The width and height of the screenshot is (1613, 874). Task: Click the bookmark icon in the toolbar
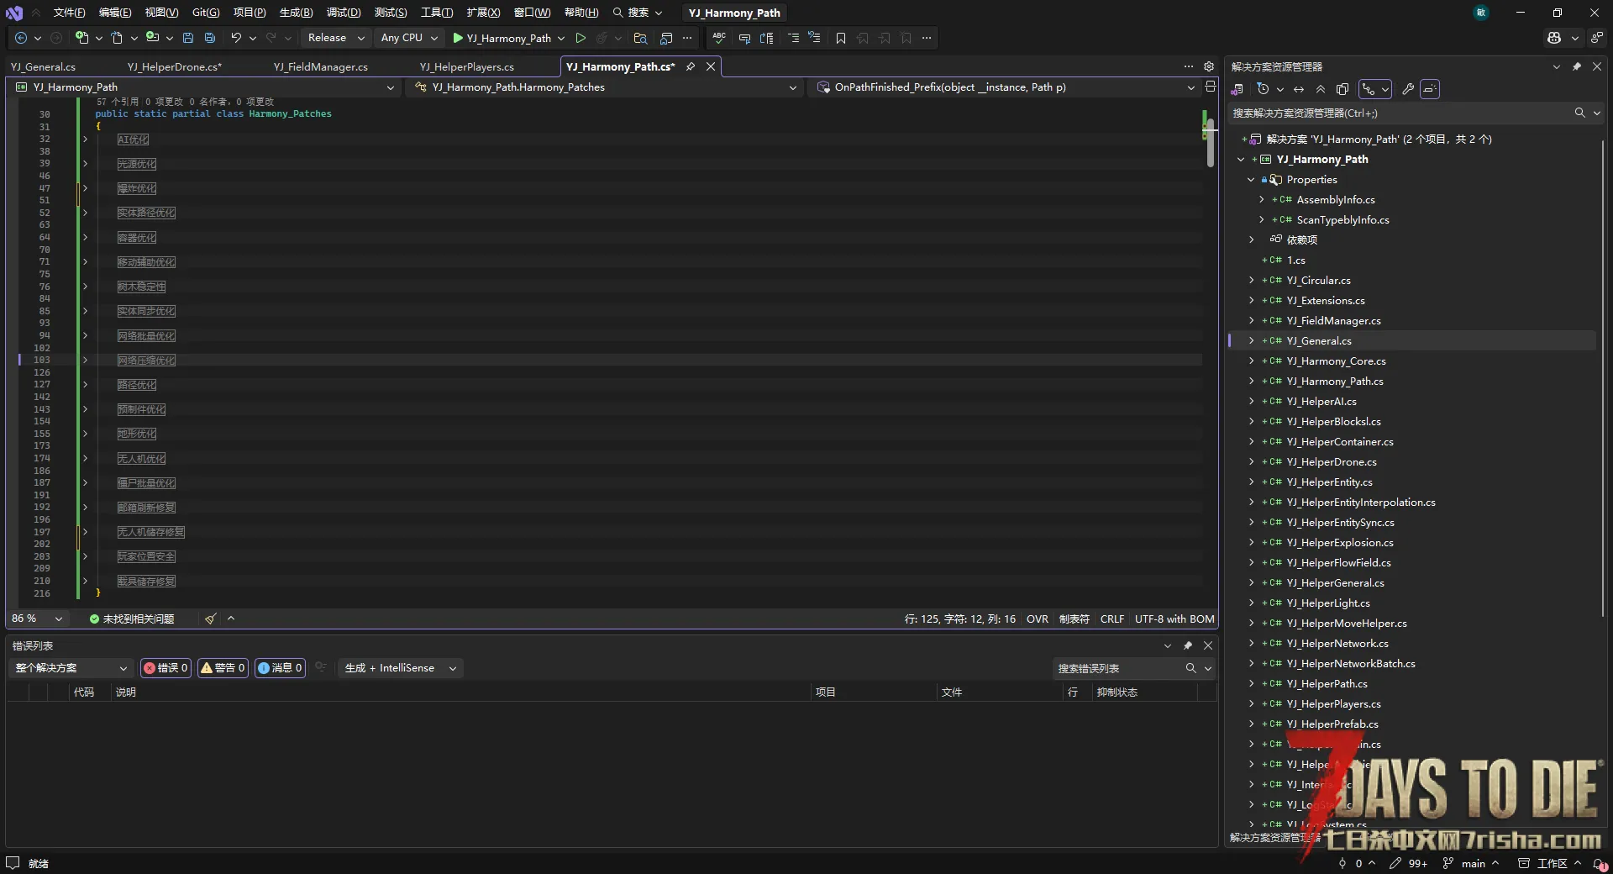tap(840, 38)
